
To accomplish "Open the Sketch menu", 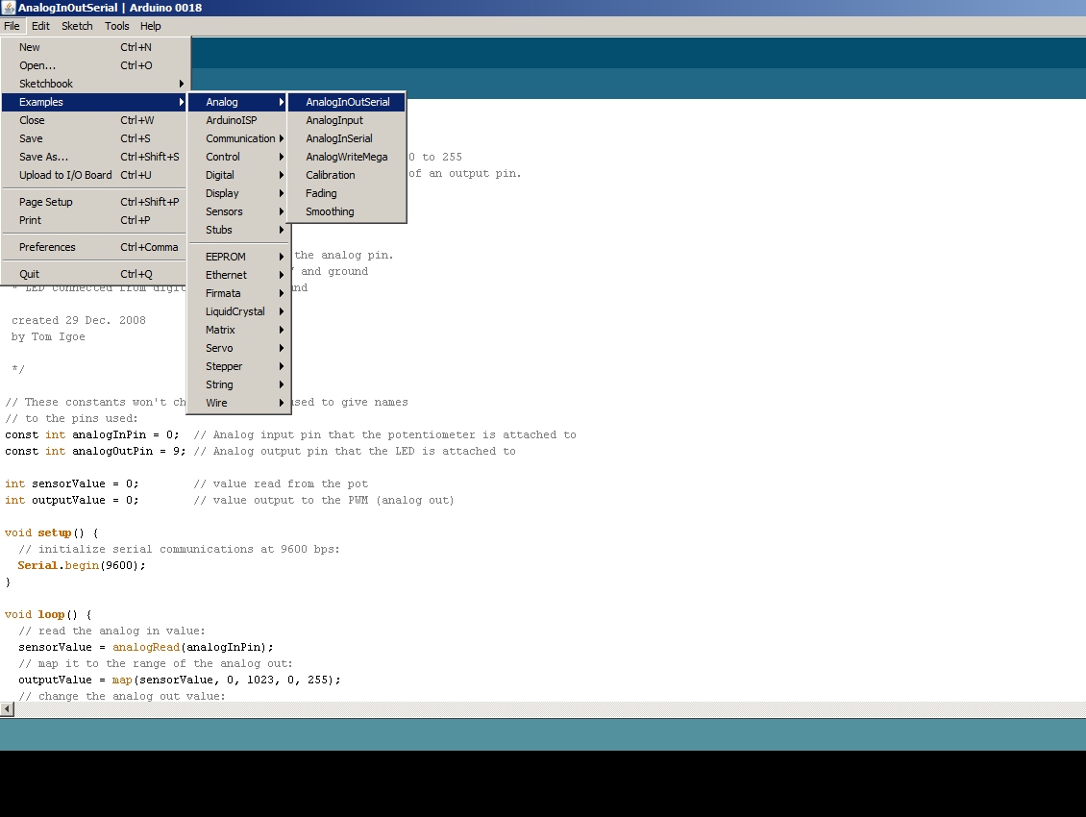I will (77, 26).
